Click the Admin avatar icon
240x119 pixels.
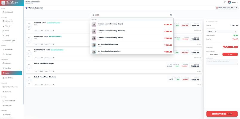pos(229,2)
